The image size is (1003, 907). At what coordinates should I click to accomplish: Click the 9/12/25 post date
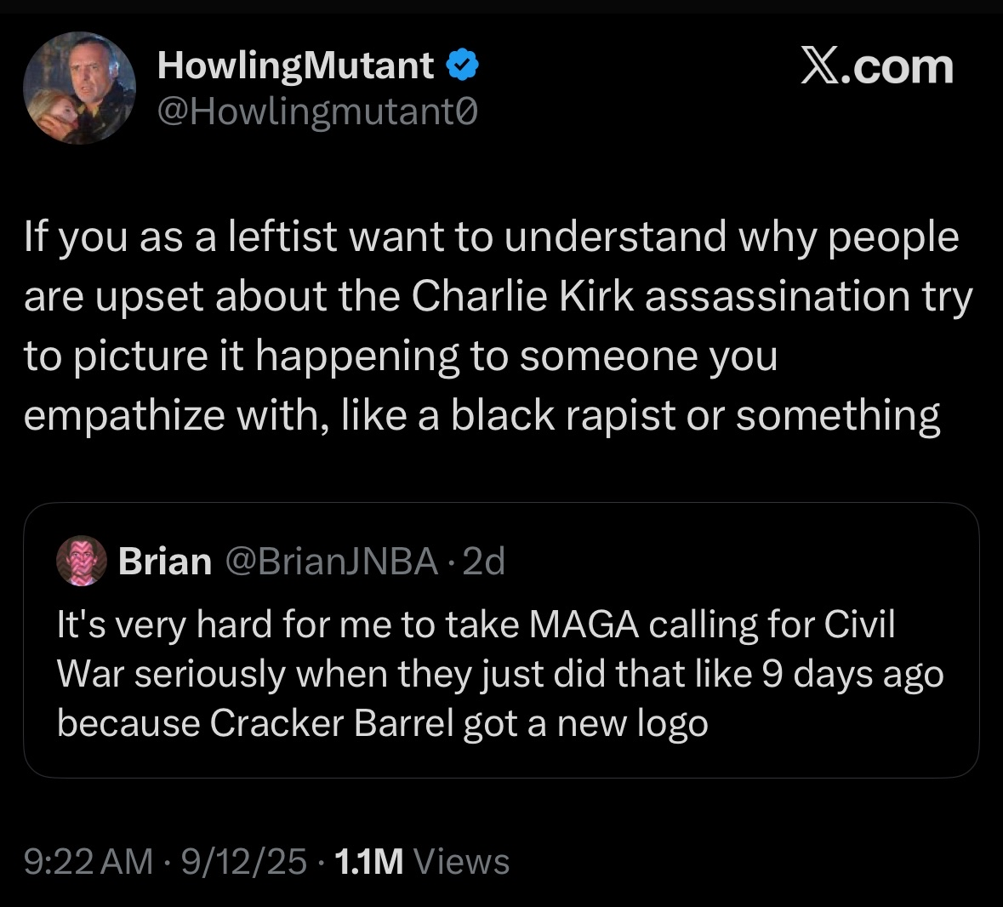coord(243,861)
